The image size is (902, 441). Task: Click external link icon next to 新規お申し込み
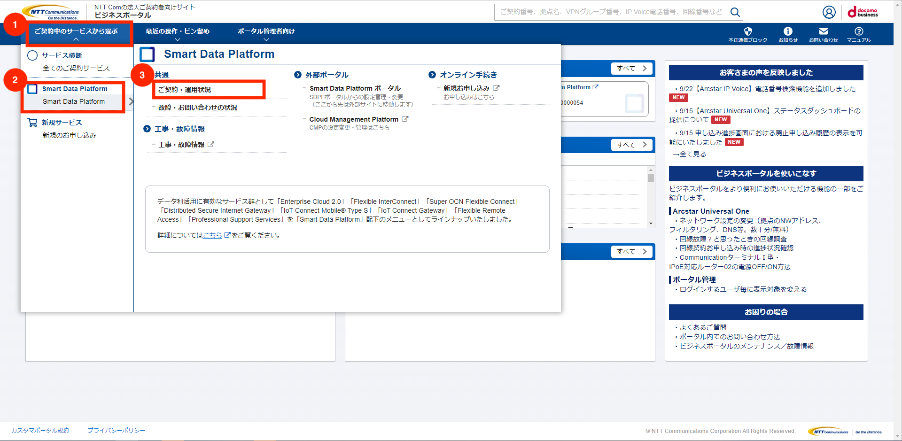click(x=496, y=88)
